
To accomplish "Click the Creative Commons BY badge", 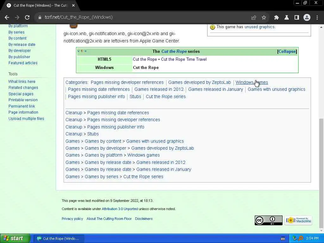I will [x=268, y=220].
